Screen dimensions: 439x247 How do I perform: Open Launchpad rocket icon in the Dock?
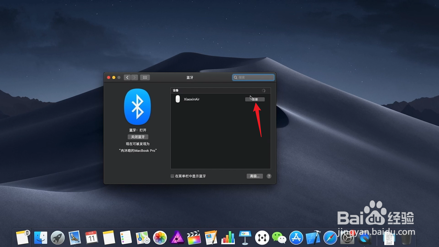[58, 238]
